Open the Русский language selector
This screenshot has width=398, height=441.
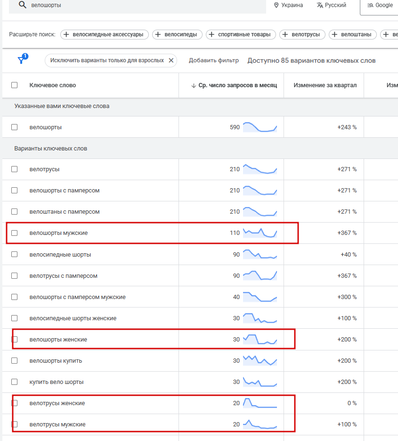[332, 5]
